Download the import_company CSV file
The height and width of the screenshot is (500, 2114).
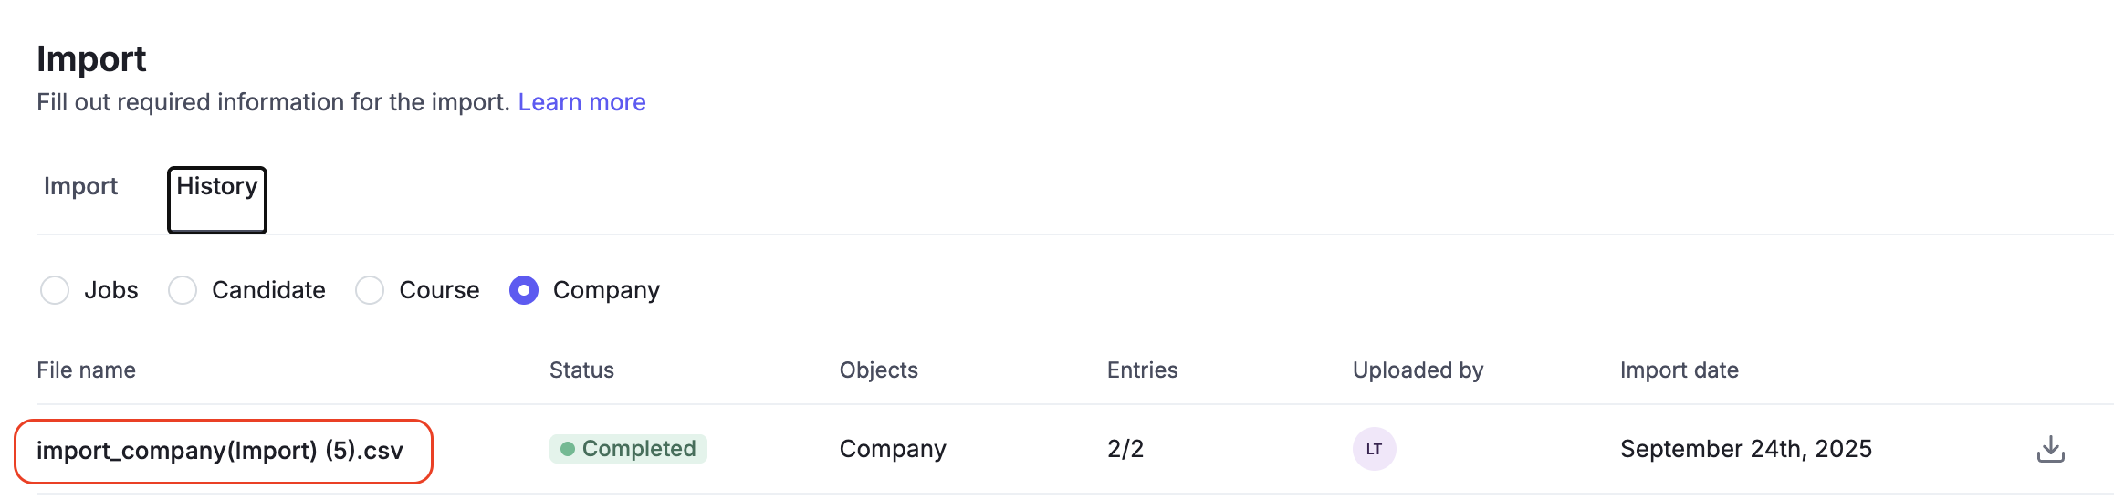pyautogui.click(x=2050, y=449)
